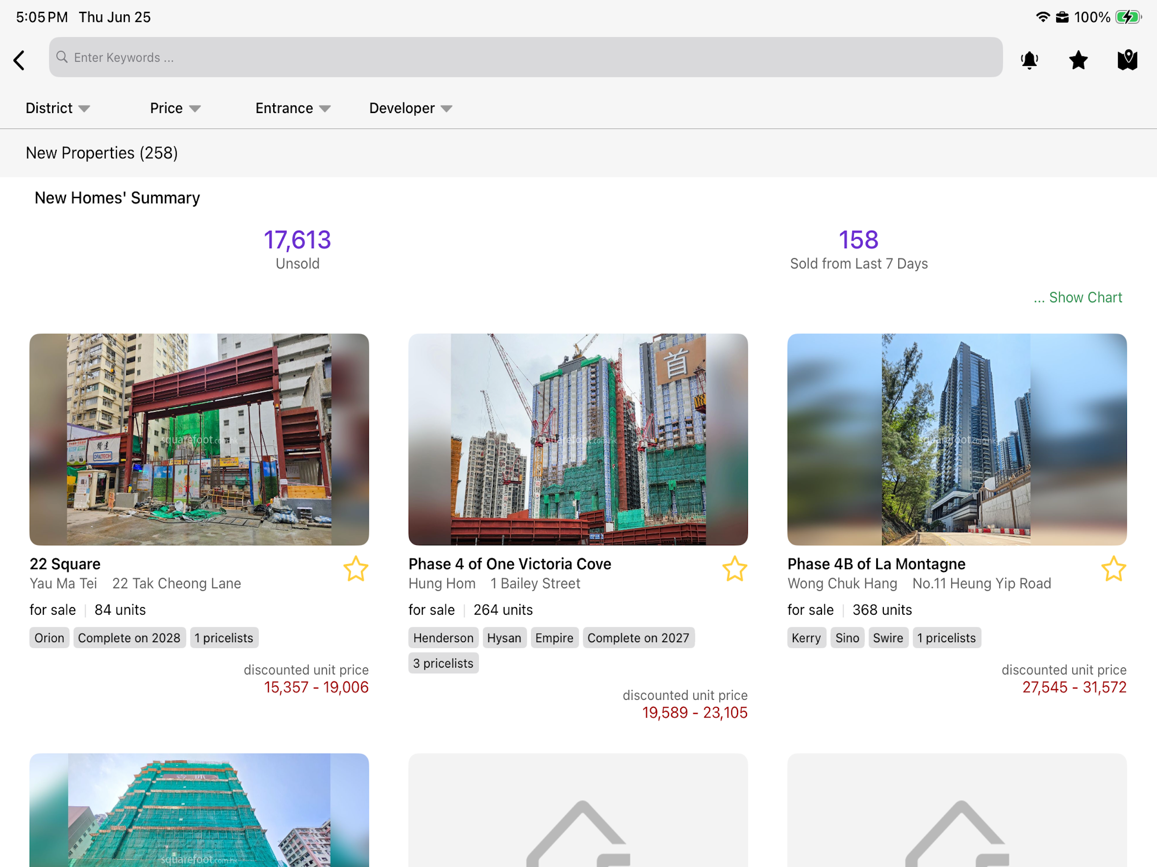The width and height of the screenshot is (1157, 867).
Task: Open La Montagne tower photo
Action: click(957, 439)
